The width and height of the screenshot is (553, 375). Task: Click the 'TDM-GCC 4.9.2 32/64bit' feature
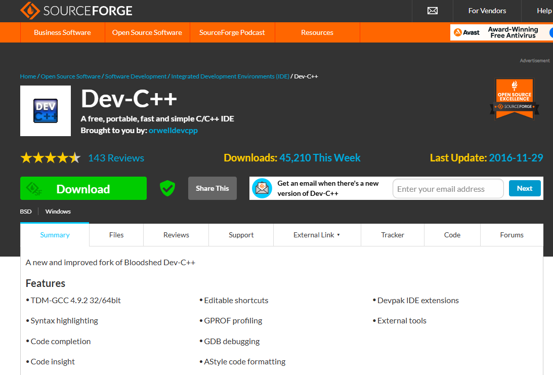point(75,301)
